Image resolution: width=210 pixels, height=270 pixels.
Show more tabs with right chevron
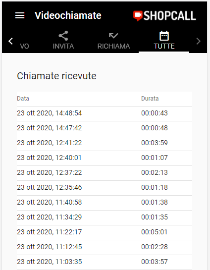(199, 41)
